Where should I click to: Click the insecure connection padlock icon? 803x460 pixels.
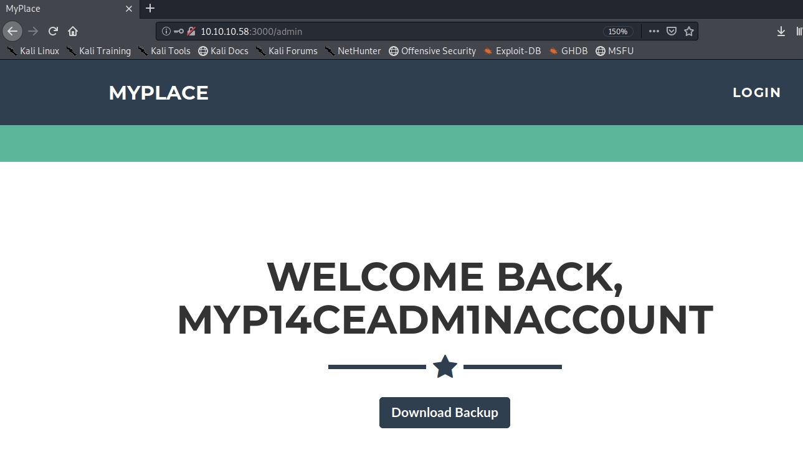point(191,31)
